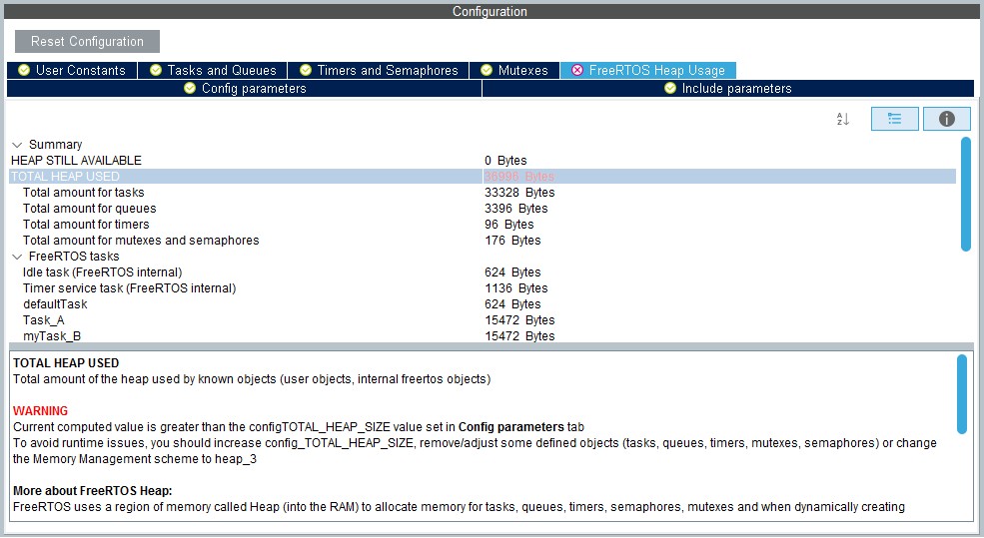Screen dimensions: 984x538
Task: Click the 3396 Bytes queues value
Action: [515, 209]
